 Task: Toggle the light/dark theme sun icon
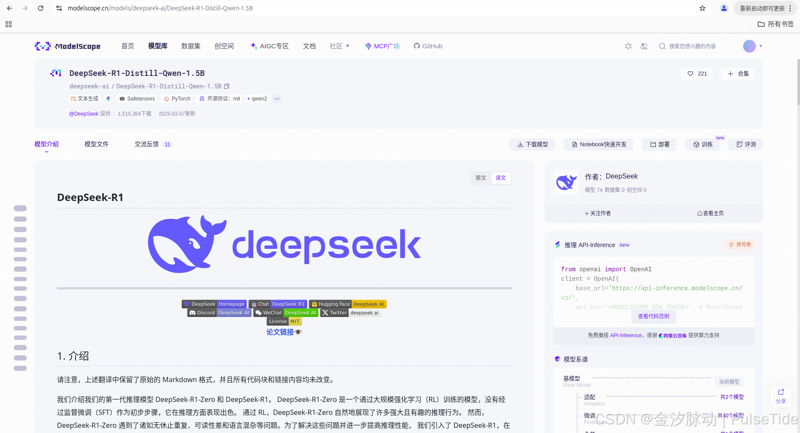coord(628,46)
